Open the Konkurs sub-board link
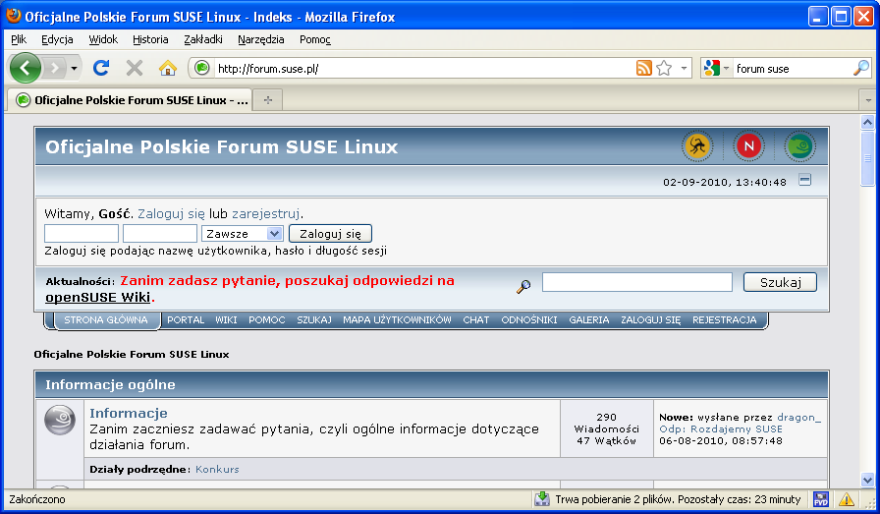880x514 pixels. pyautogui.click(x=217, y=469)
